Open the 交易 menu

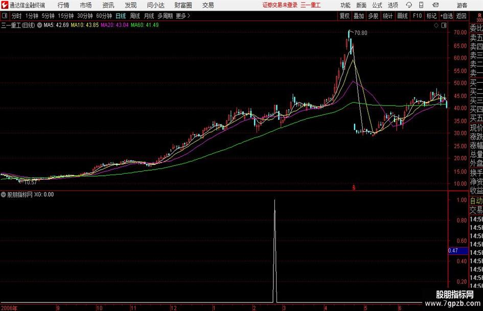(x=208, y=5)
